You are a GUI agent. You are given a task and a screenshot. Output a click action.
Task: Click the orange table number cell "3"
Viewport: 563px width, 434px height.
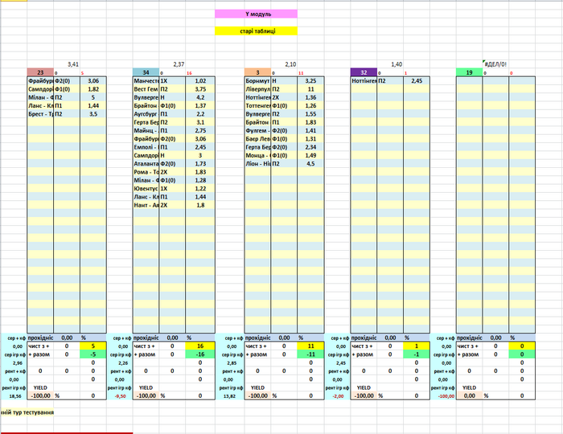(x=257, y=72)
